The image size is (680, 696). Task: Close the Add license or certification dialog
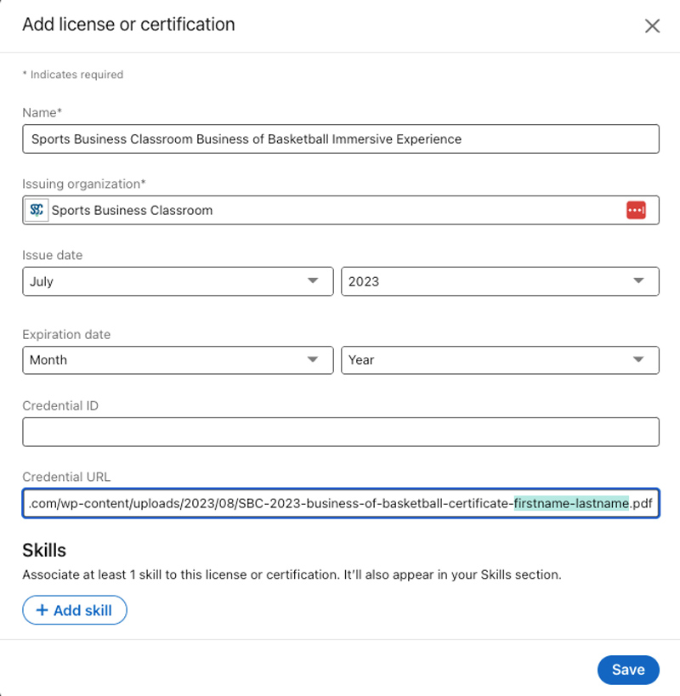pos(652,25)
